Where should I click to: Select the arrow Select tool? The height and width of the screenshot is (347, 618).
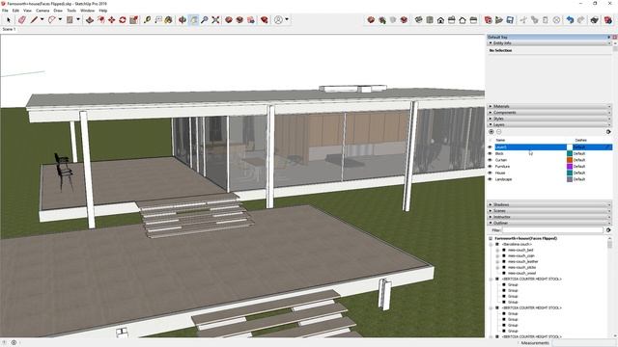9,19
